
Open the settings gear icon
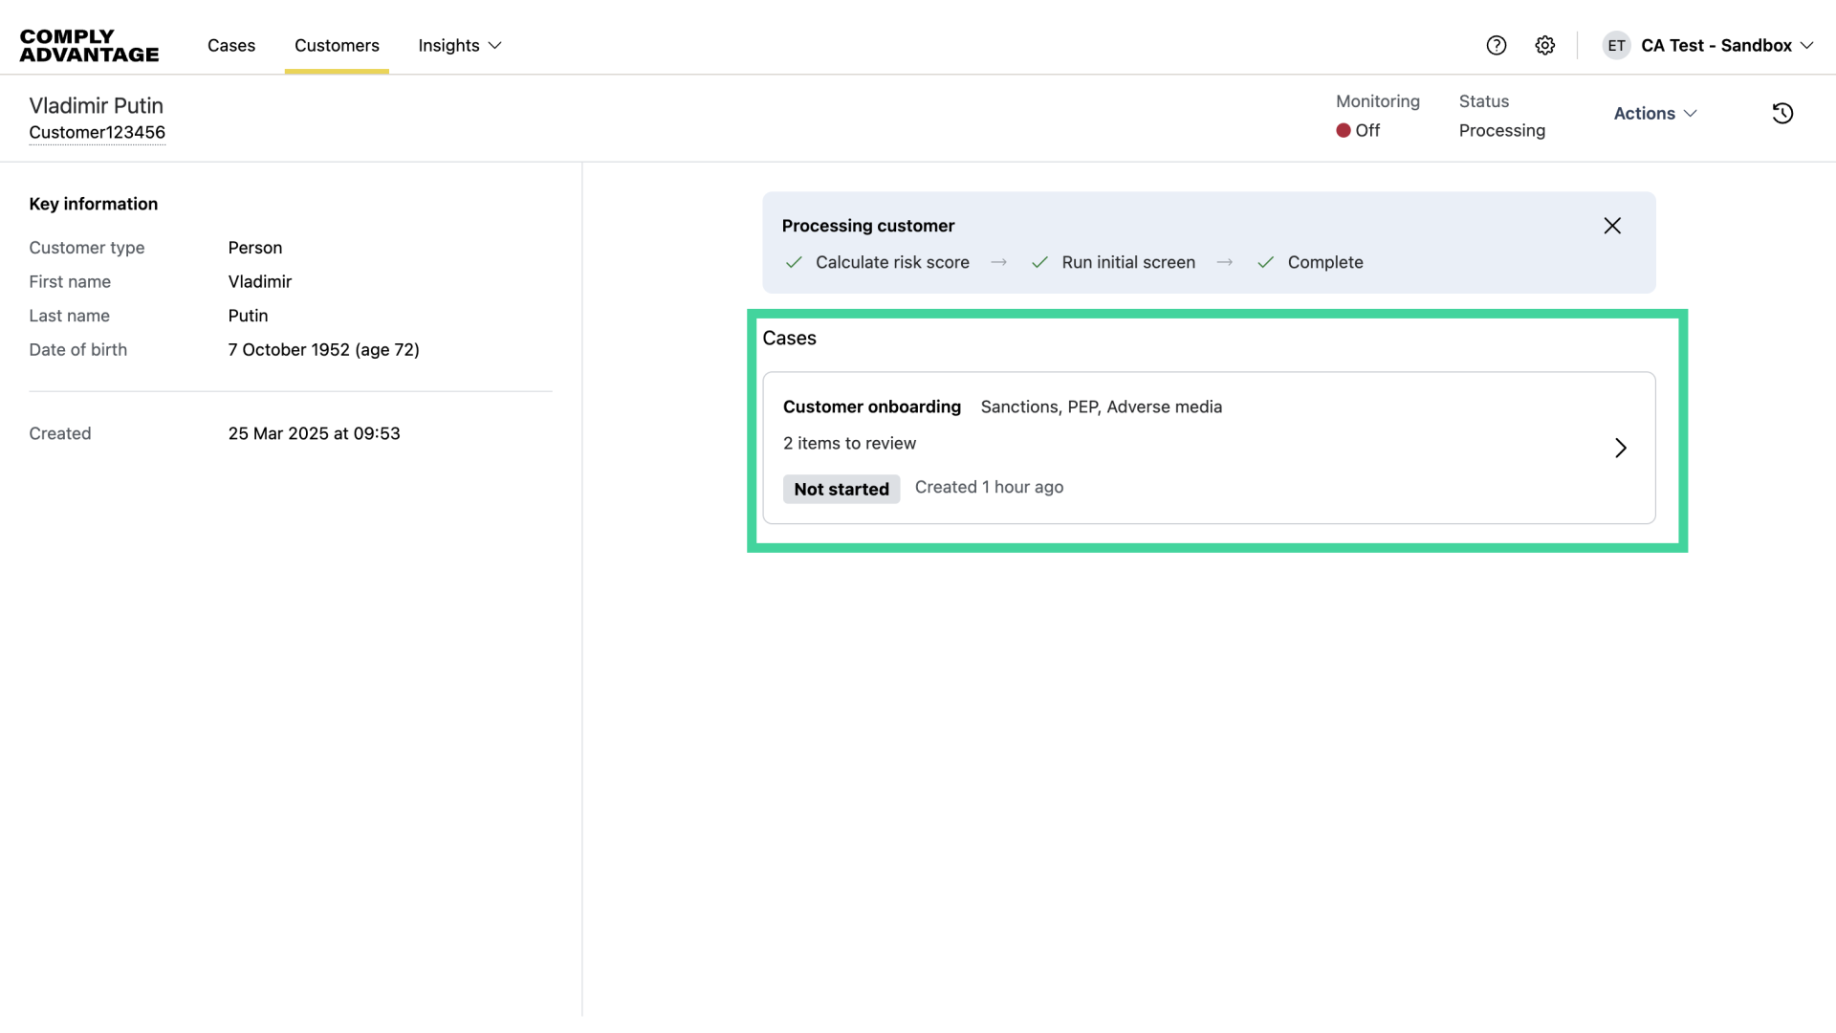pyautogui.click(x=1545, y=45)
